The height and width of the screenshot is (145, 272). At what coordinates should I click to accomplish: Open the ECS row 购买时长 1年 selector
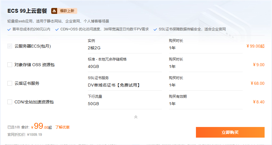point(205,48)
